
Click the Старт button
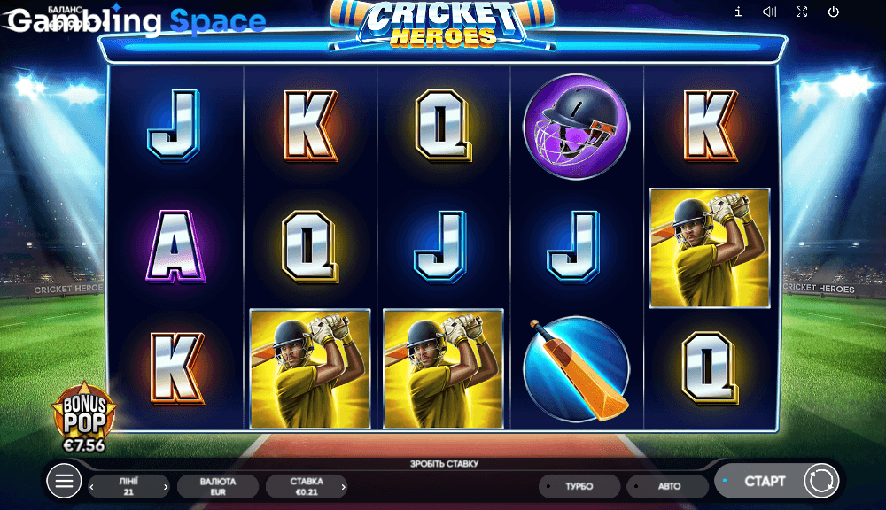click(765, 481)
